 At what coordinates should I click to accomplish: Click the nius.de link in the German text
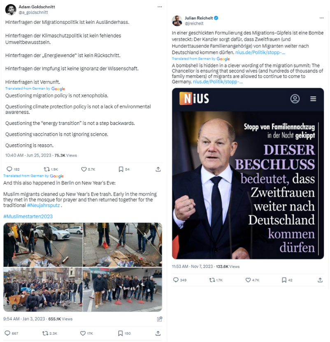coord(260,53)
